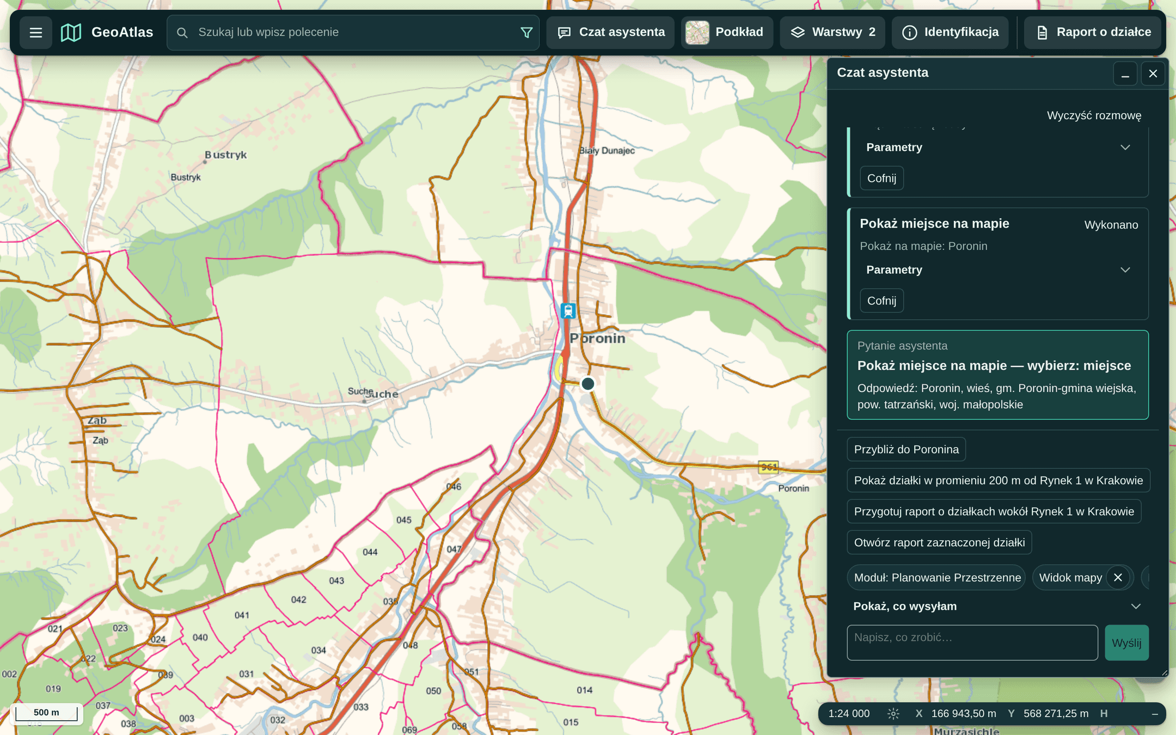Click the GeoAtlas map logo icon

pyautogui.click(x=71, y=33)
